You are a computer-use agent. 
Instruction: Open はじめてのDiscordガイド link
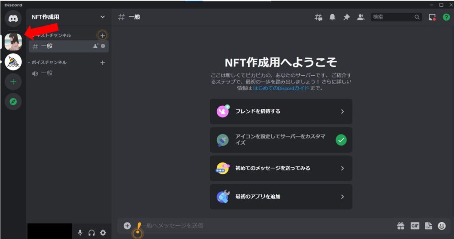(x=281, y=89)
